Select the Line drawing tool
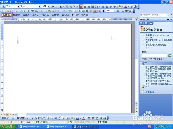This screenshot has width=173, height=129. pos(32,118)
